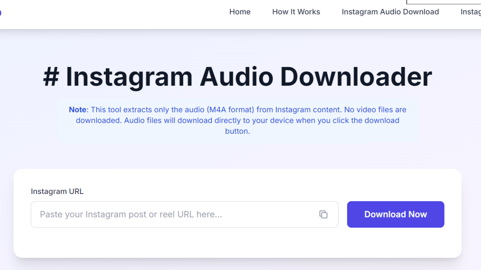Click the Instagram URL field label
The width and height of the screenshot is (481, 270).
[x=57, y=191]
